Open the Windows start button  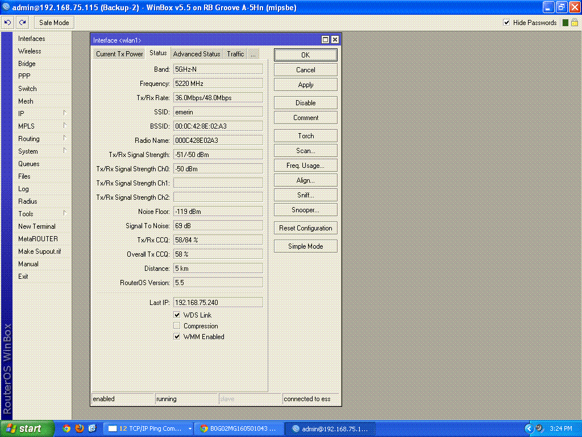[27, 429]
